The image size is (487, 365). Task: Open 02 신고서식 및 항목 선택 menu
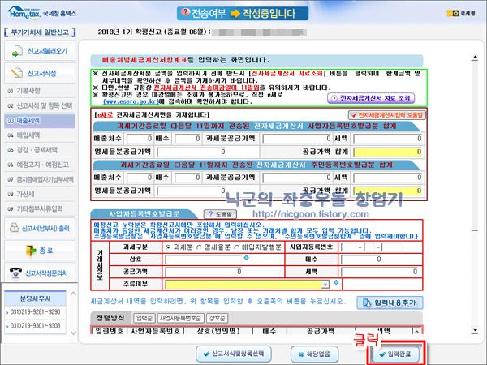pos(40,105)
